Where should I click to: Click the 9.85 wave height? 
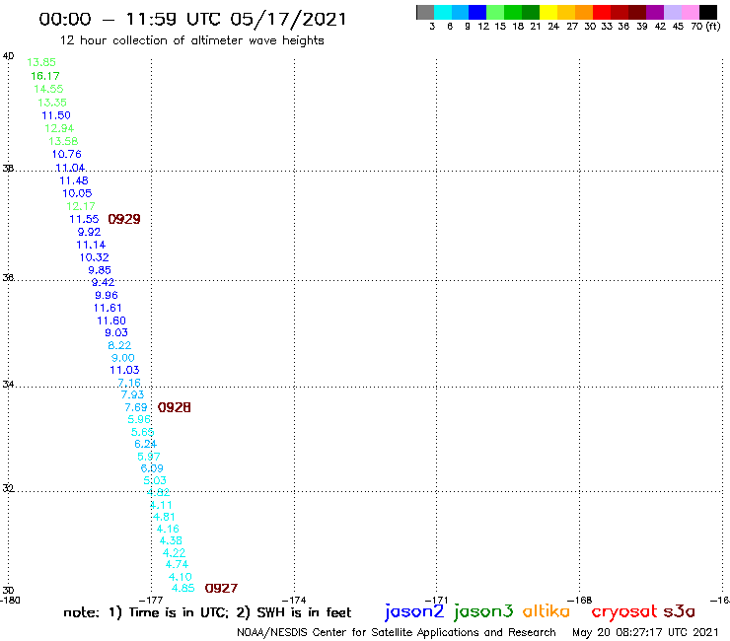tap(100, 270)
